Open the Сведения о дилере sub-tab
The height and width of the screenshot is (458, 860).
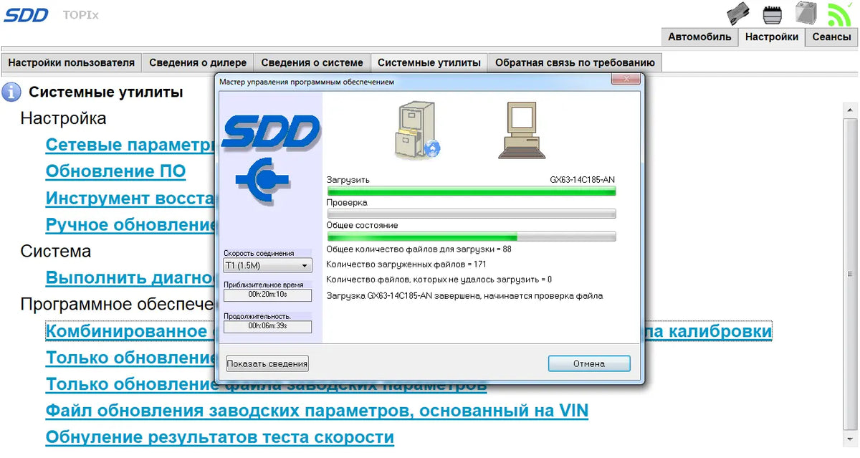coord(198,63)
